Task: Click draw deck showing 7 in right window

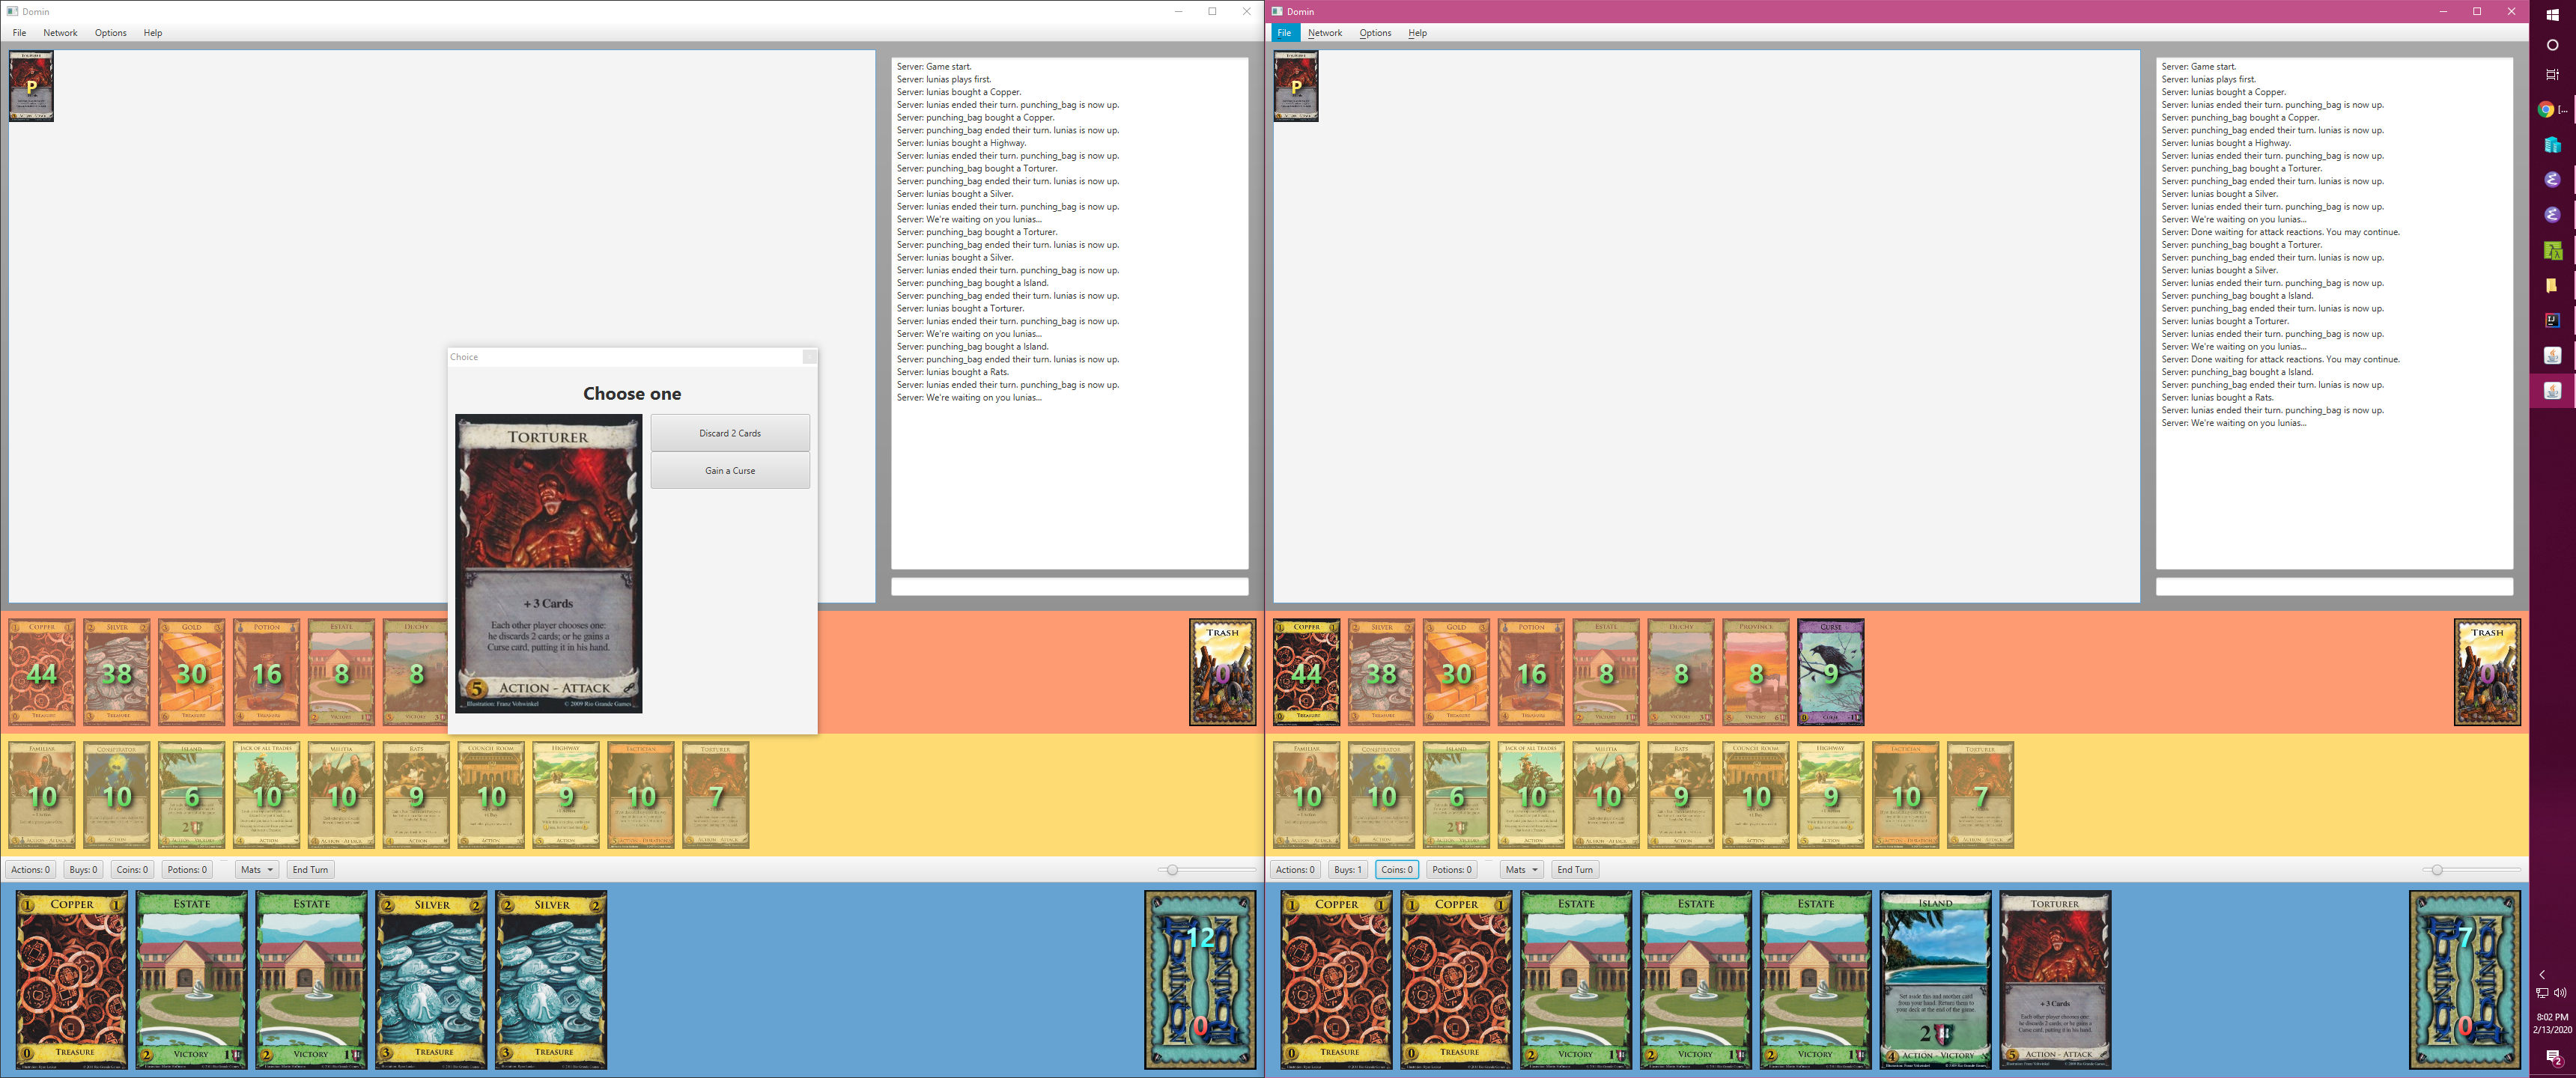Action: [x=2465, y=980]
